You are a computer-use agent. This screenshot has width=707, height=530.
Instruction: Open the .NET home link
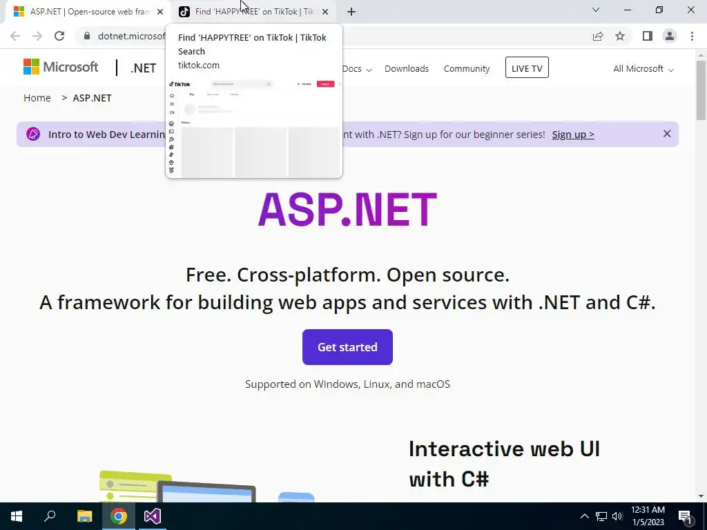click(144, 68)
